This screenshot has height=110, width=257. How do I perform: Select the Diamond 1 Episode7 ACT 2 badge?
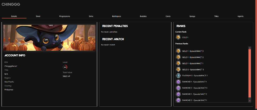pyautogui.click(x=178, y=94)
